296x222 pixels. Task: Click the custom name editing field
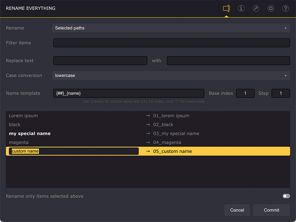[x=74, y=151]
